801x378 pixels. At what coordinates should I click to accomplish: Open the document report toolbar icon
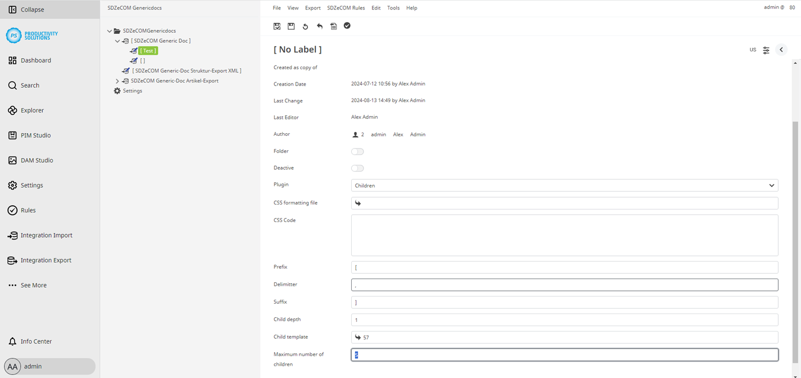pos(334,26)
